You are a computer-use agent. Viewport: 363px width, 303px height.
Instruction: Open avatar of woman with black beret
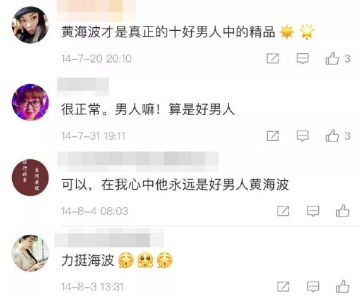30,25
